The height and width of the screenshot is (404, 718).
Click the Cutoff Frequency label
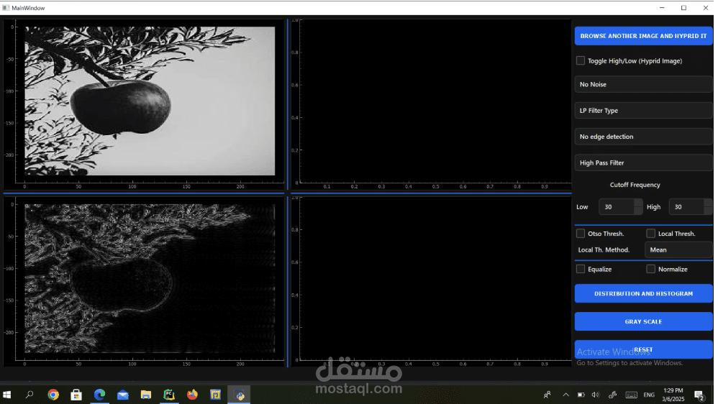[635, 185]
